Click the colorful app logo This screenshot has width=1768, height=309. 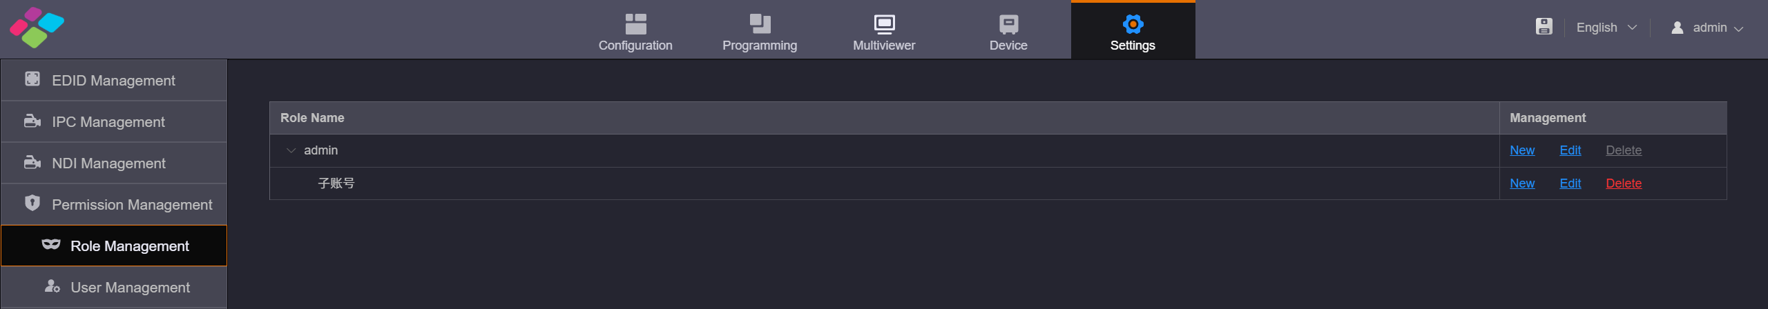[37, 28]
